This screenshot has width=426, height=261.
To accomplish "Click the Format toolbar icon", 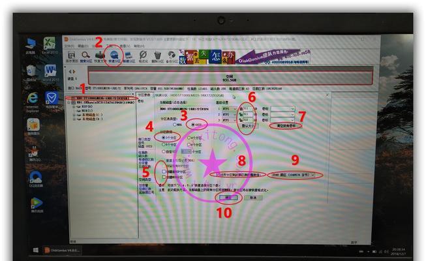I will [143, 56].
